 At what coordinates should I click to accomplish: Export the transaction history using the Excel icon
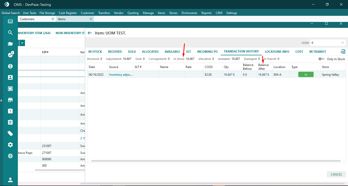click(x=343, y=51)
